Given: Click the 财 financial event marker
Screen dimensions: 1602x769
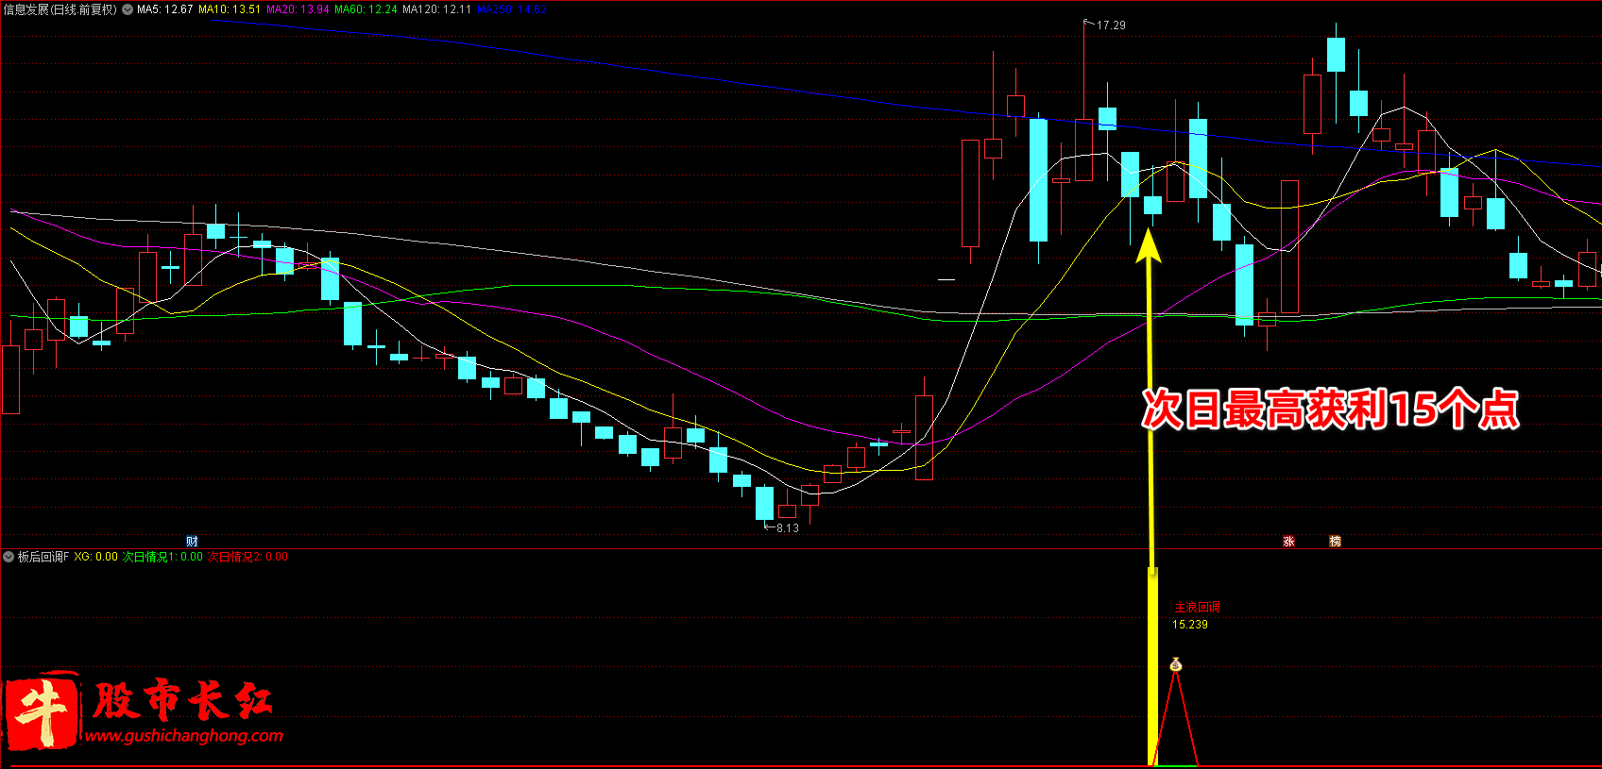Looking at the screenshot, I should point(193,542).
